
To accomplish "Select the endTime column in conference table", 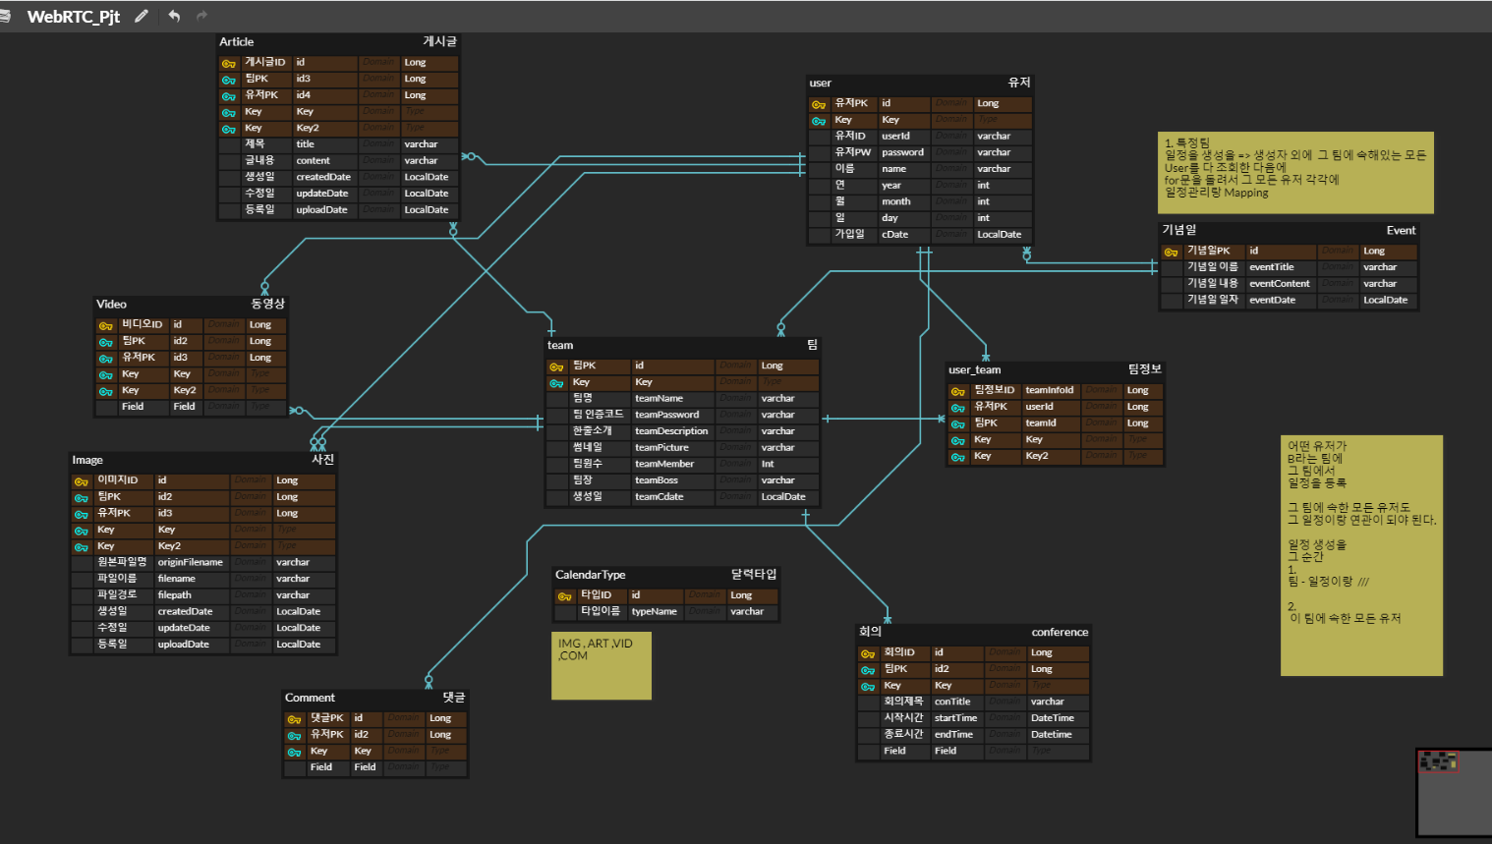I will (953, 735).
